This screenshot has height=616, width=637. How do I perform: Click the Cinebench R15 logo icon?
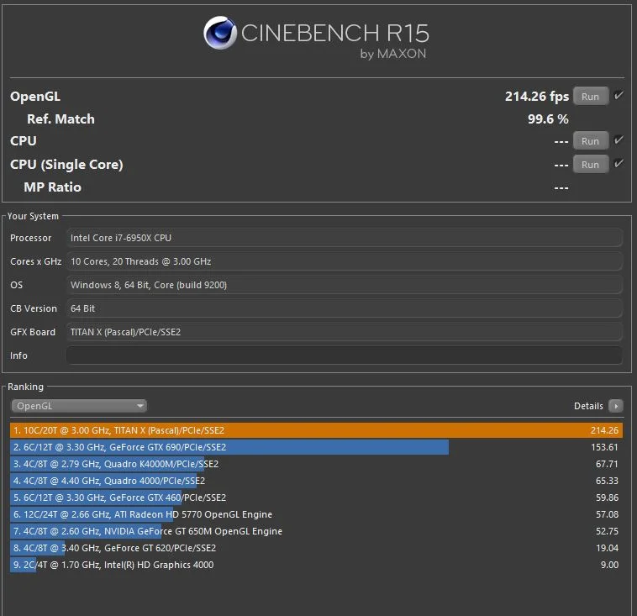pyautogui.click(x=220, y=33)
